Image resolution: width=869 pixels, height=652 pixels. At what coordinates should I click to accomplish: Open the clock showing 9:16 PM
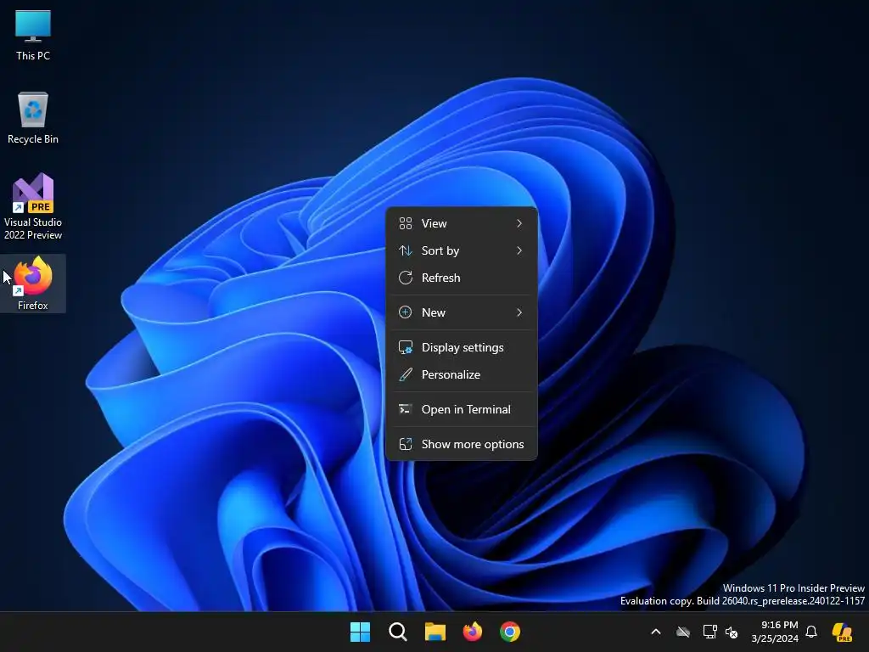tap(775, 632)
